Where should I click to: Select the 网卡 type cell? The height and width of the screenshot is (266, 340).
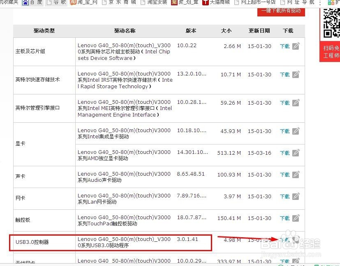click(44, 198)
